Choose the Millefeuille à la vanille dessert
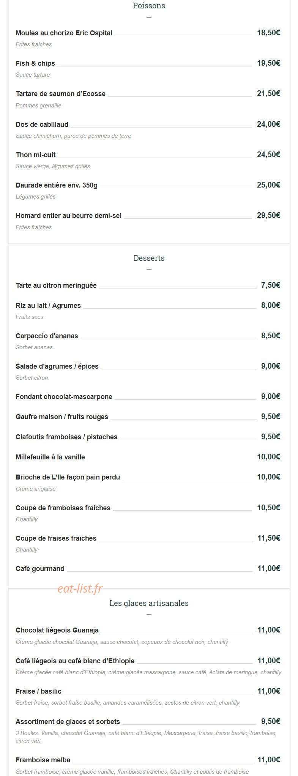Image resolution: width=298 pixels, height=776 pixels. [x=50, y=457]
